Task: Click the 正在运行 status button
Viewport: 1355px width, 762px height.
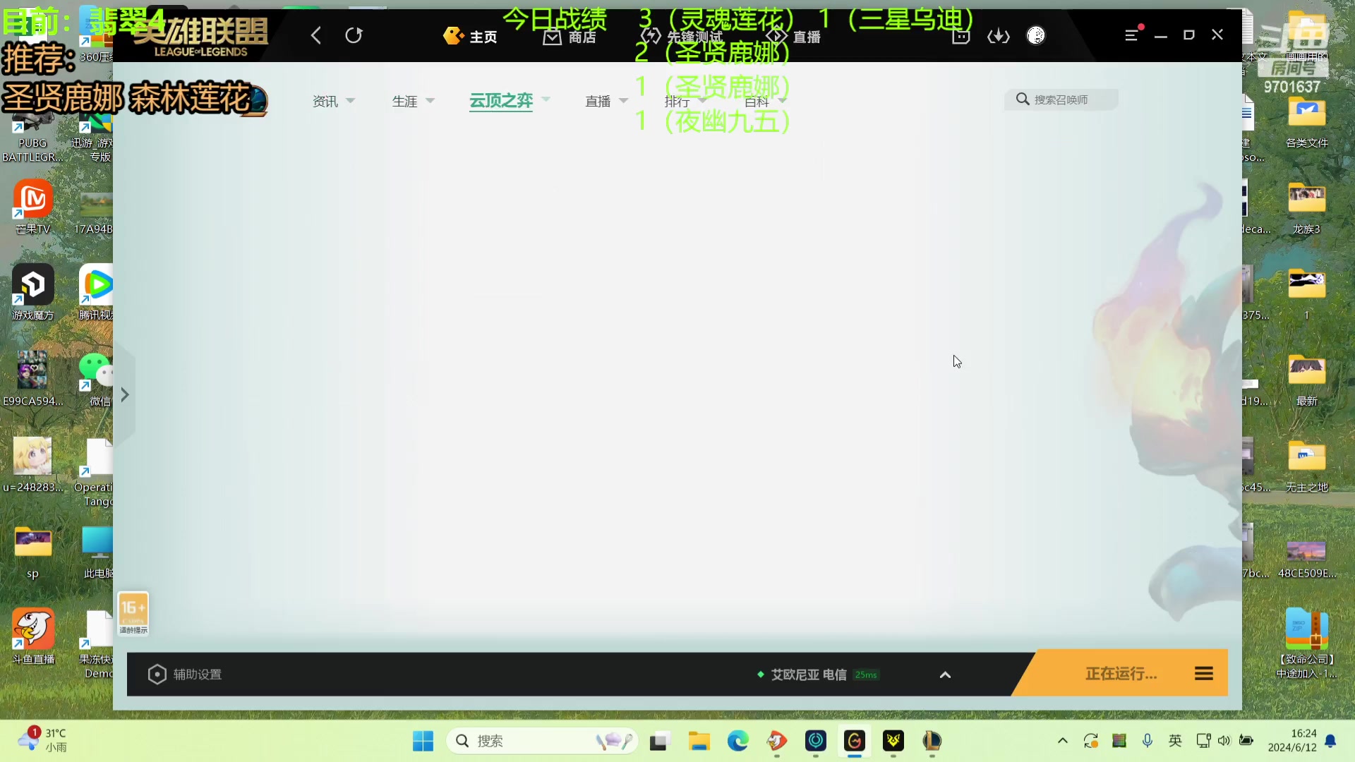Action: click(1121, 674)
